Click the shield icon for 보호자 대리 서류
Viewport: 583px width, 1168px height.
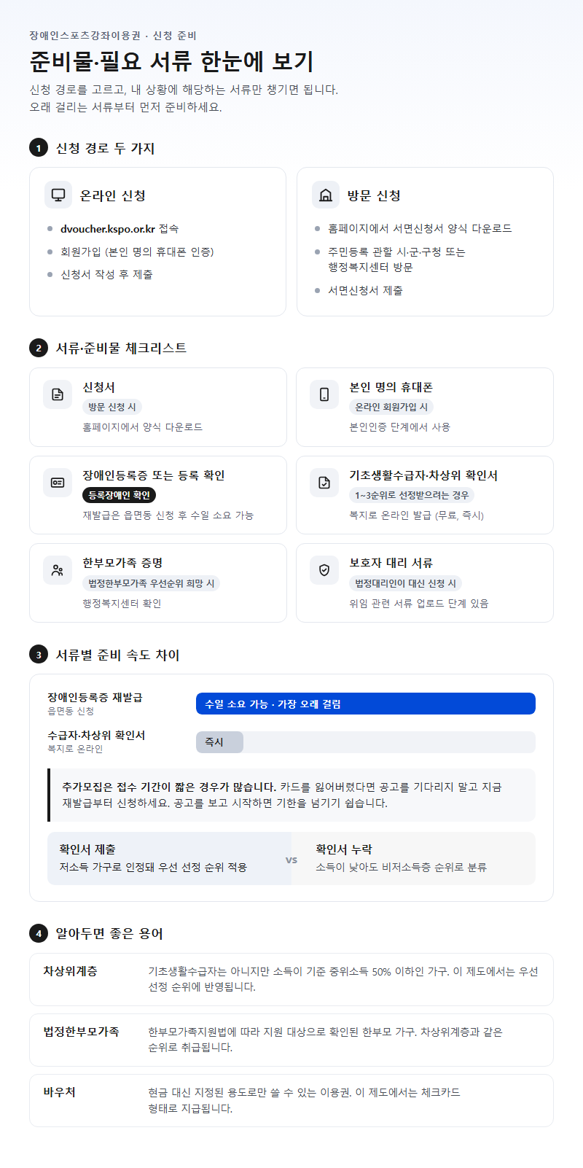[x=324, y=570]
